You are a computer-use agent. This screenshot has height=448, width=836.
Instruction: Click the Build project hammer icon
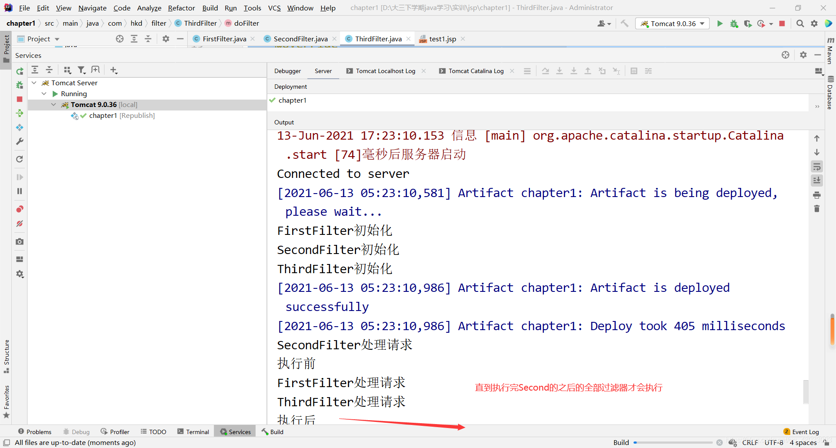coord(625,23)
